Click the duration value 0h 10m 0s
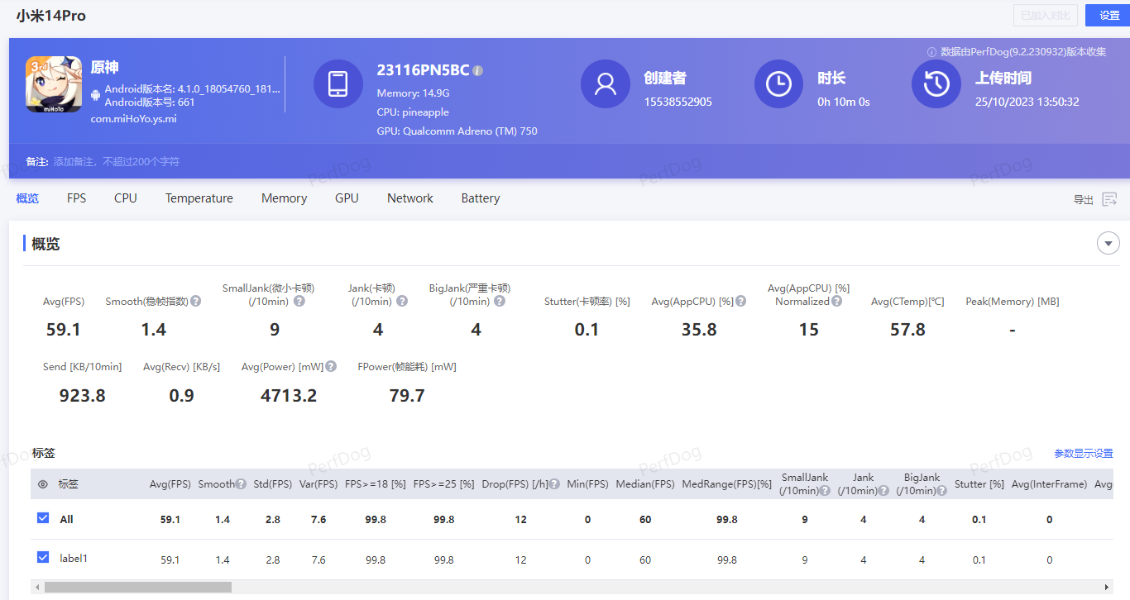This screenshot has height=600, width=1130. click(844, 102)
